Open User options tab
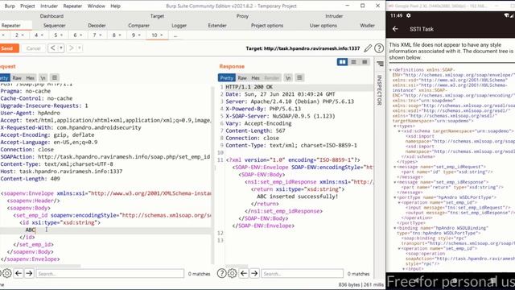The width and height of the screenshot is (515, 290). [323, 25]
